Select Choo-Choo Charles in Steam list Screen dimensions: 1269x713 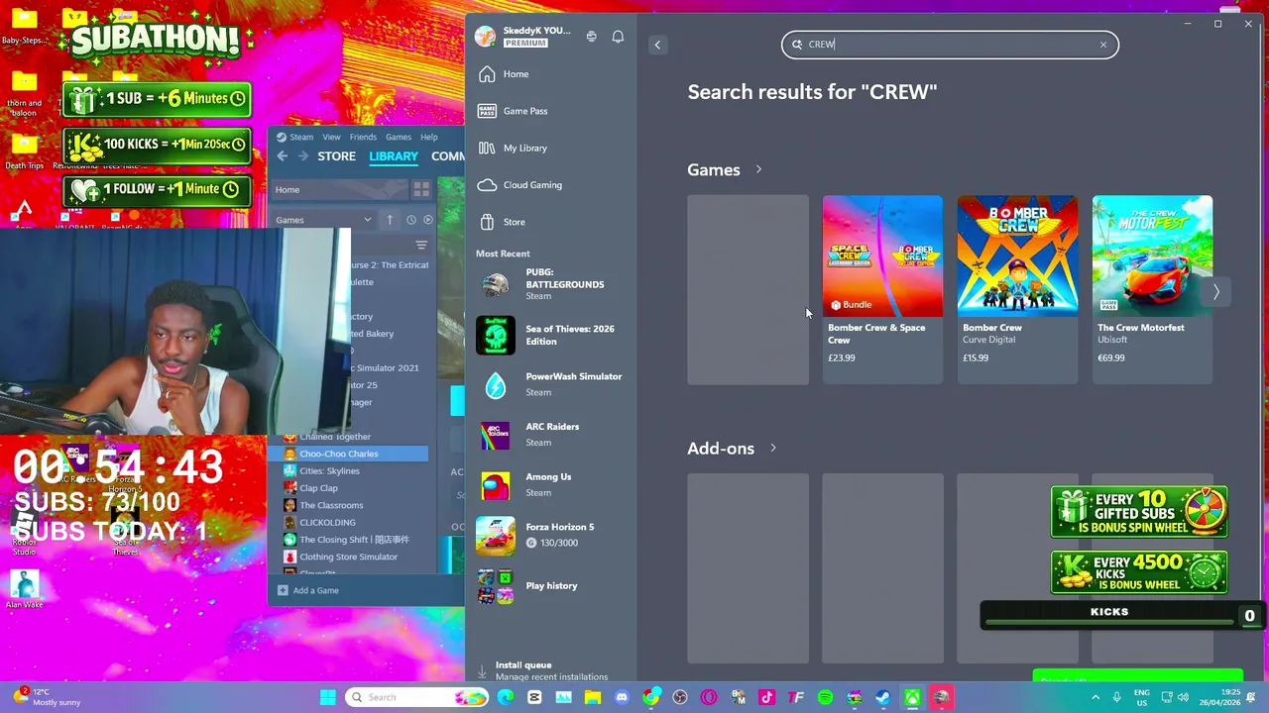[x=349, y=454]
